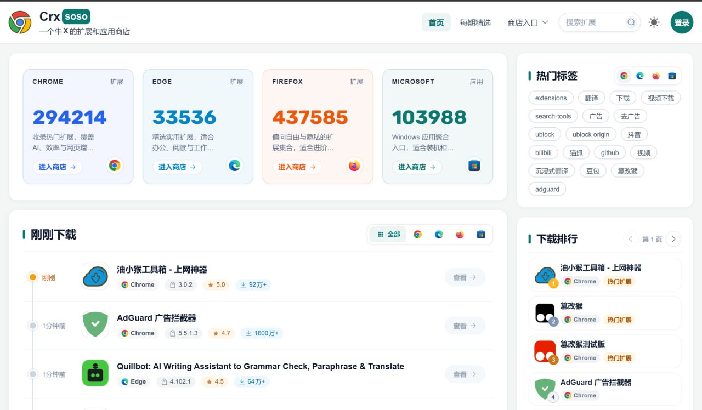Viewport: 702px width, 410px height.
Task: Select the adguard tag
Action: (547, 189)
